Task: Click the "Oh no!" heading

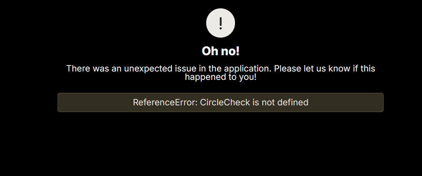Action: click(x=220, y=51)
